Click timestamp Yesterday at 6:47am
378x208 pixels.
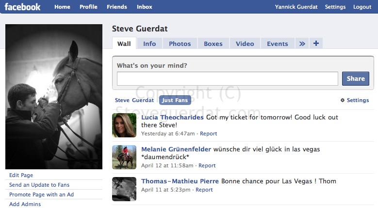click(x=168, y=134)
